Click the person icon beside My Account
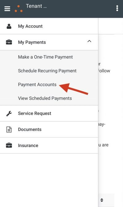This screenshot has height=207, width=123. [9, 26]
